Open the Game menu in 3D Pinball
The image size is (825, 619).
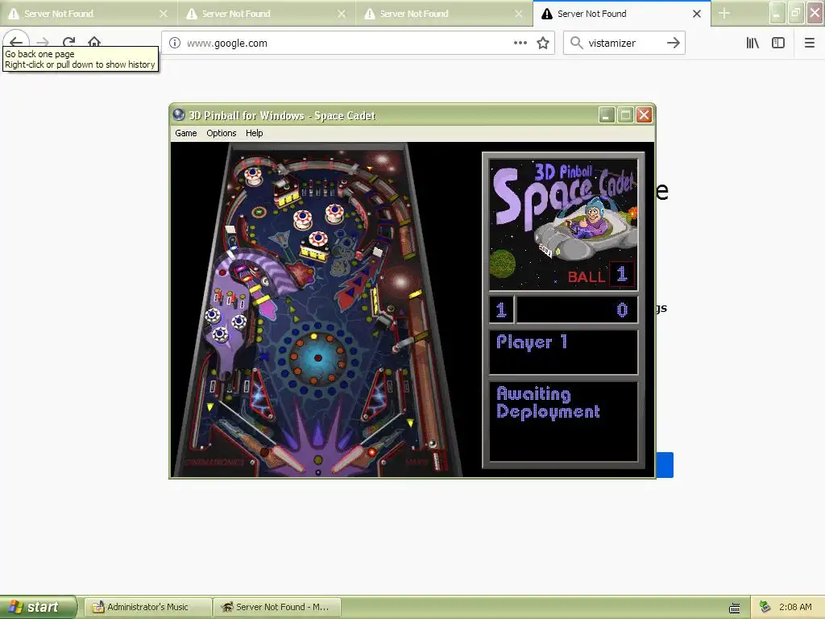coord(186,133)
